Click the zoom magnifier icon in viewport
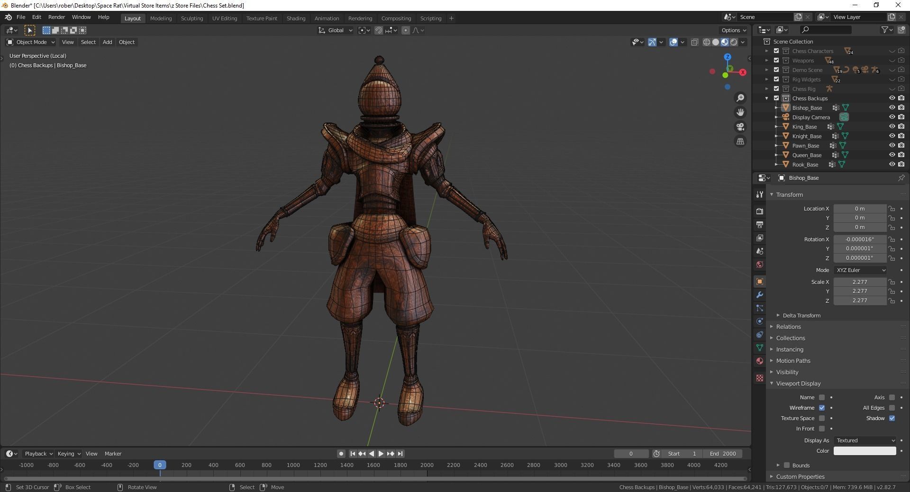 pos(740,98)
